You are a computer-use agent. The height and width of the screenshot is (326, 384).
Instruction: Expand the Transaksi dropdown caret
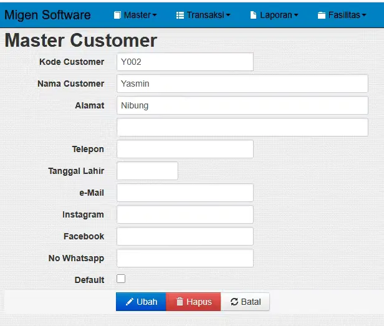tap(228, 15)
